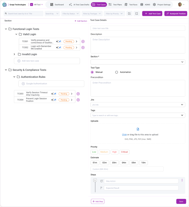Viewport: 189px width, 207px height.
Task: Open TC001 details chevron
Action: point(77,41)
